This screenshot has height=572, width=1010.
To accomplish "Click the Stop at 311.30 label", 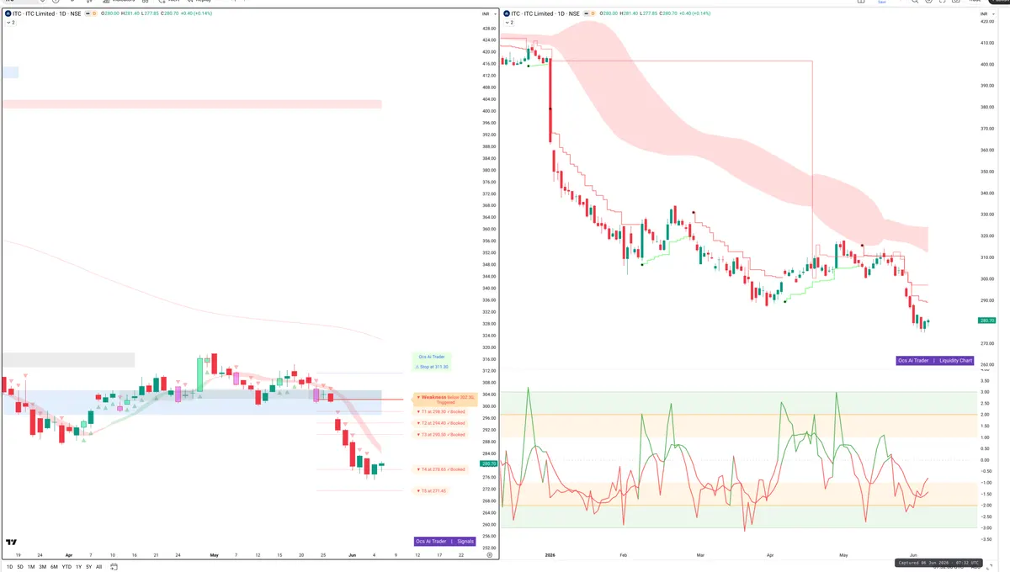I will tap(433, 367).
